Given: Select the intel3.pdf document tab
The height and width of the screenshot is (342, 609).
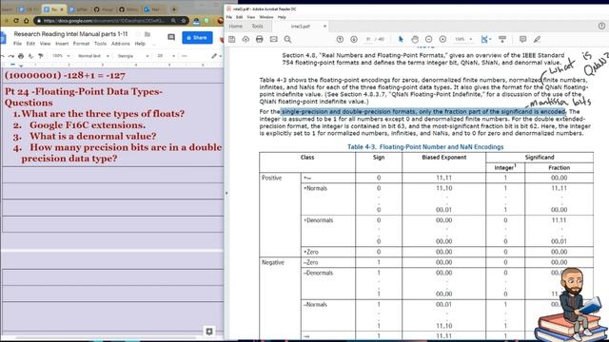Looking at the screenshot, I should tap(301, 27).
